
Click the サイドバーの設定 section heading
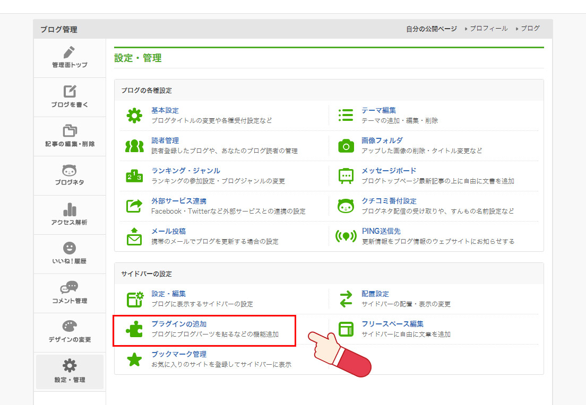click(146, 274)
